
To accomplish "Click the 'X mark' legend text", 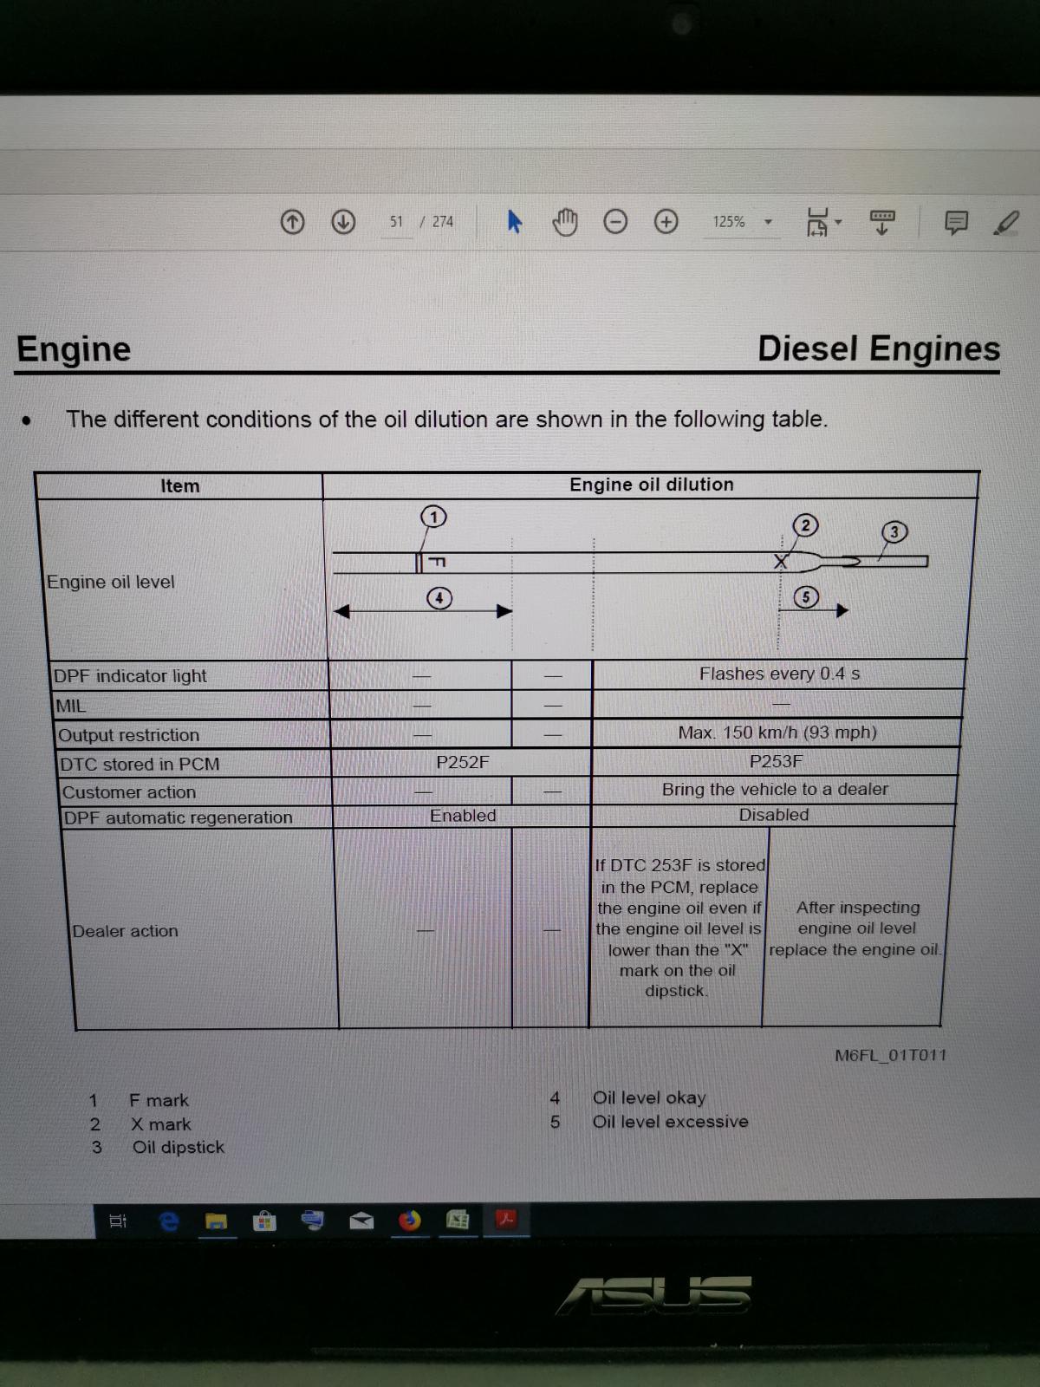I will [x=160, y=1124].
